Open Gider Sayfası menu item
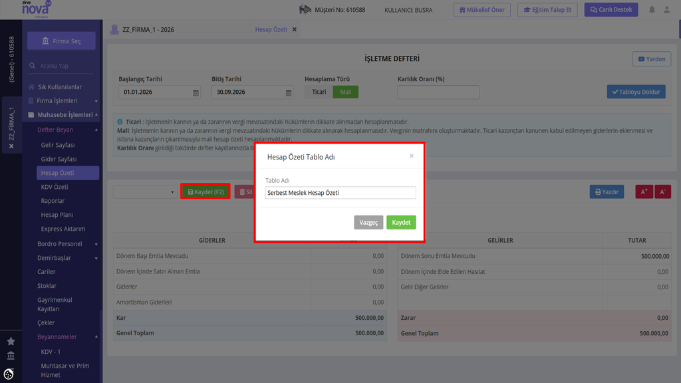Screen dimensions: 681x383 click(59, 160)
